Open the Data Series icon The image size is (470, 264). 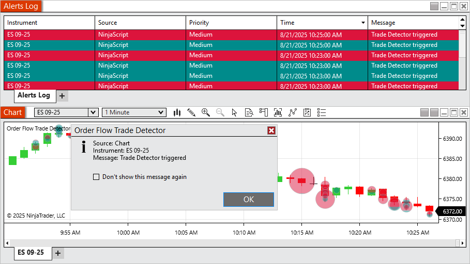278,112
